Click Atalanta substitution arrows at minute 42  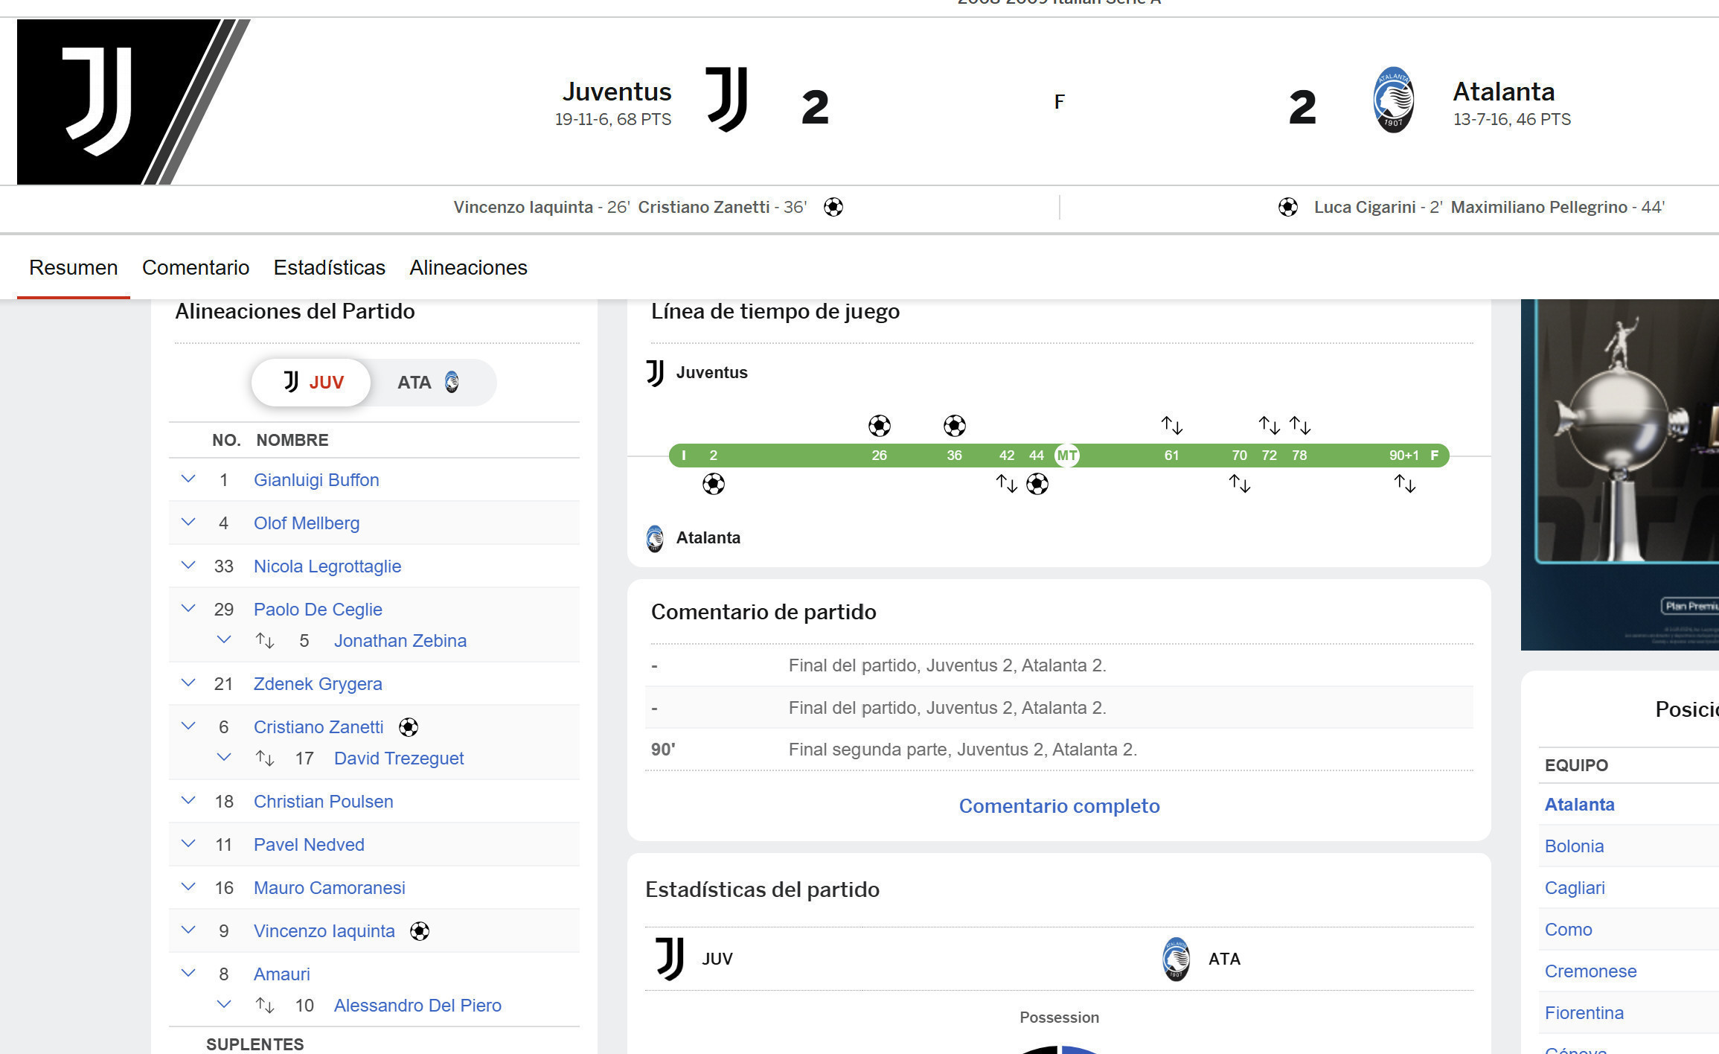pos(1007,484)
